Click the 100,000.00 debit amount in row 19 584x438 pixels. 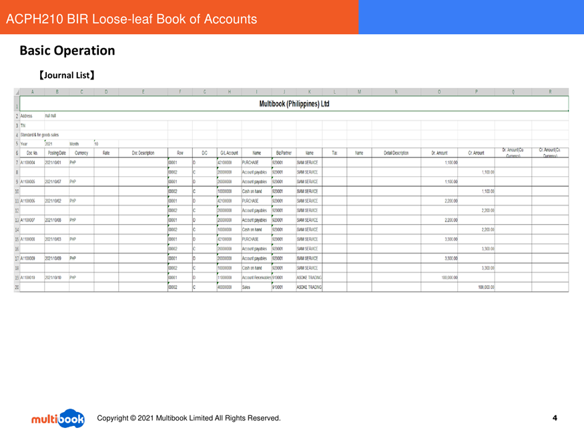click(439, 278)
